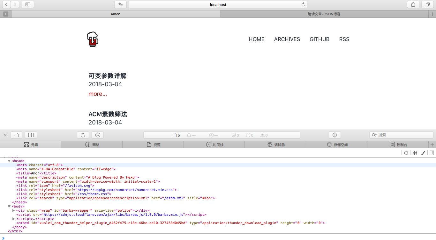The height and width of the screenshot is (240, 436).
Task: Open the ARCHIVES nav link
Action: point(287,39)
